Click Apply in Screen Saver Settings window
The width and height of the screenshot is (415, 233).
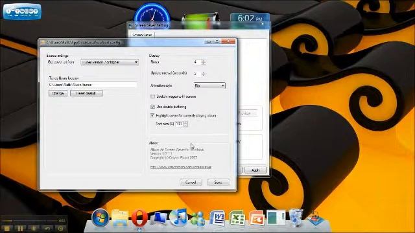point(255,170)
